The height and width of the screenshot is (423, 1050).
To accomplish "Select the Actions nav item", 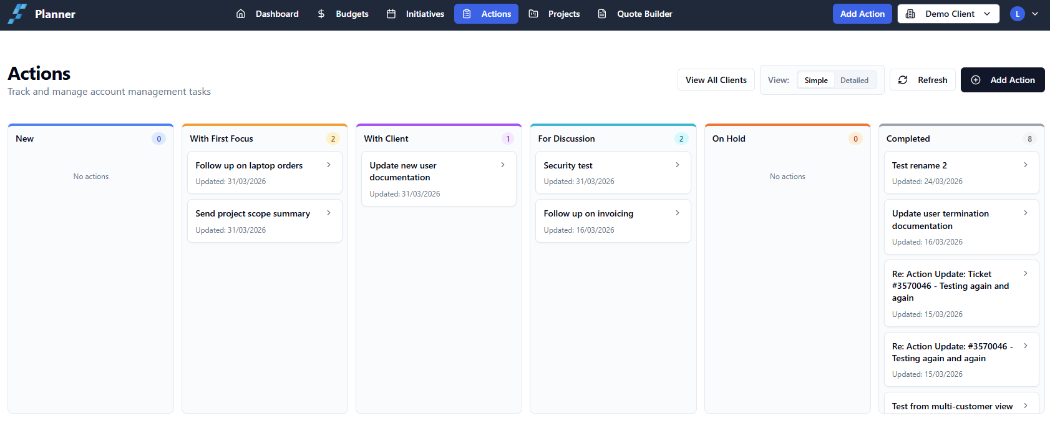I will pos(486,14).
